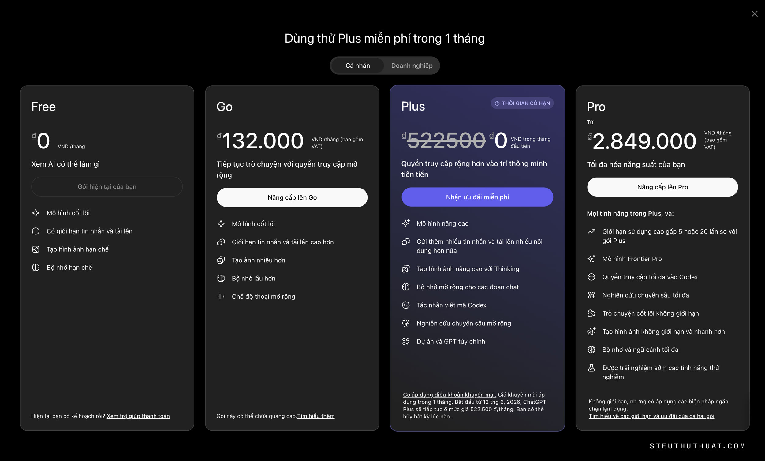The image size is (765, 461).
Task: Click chat icon beside Giới hạn tin nhắn cao hơn
Action: [x=221, y=242]
